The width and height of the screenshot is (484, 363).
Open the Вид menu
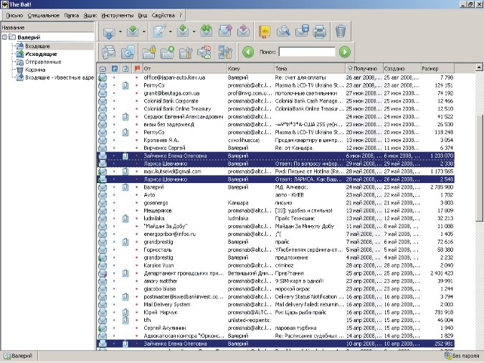tap(142, 16)
